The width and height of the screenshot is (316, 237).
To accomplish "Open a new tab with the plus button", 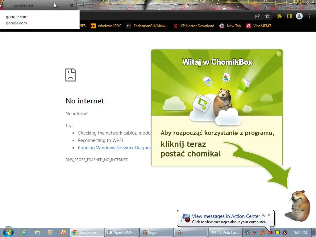I will click(x=83, y=6).
